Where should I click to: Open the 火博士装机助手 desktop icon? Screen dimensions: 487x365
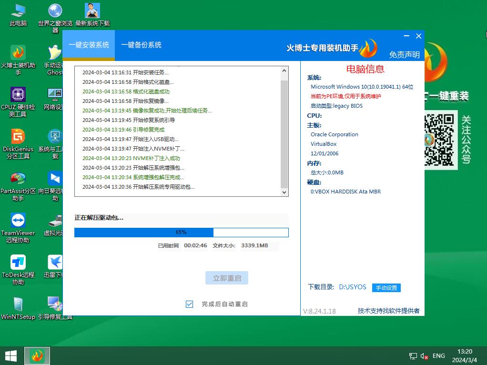pos(18,60)
